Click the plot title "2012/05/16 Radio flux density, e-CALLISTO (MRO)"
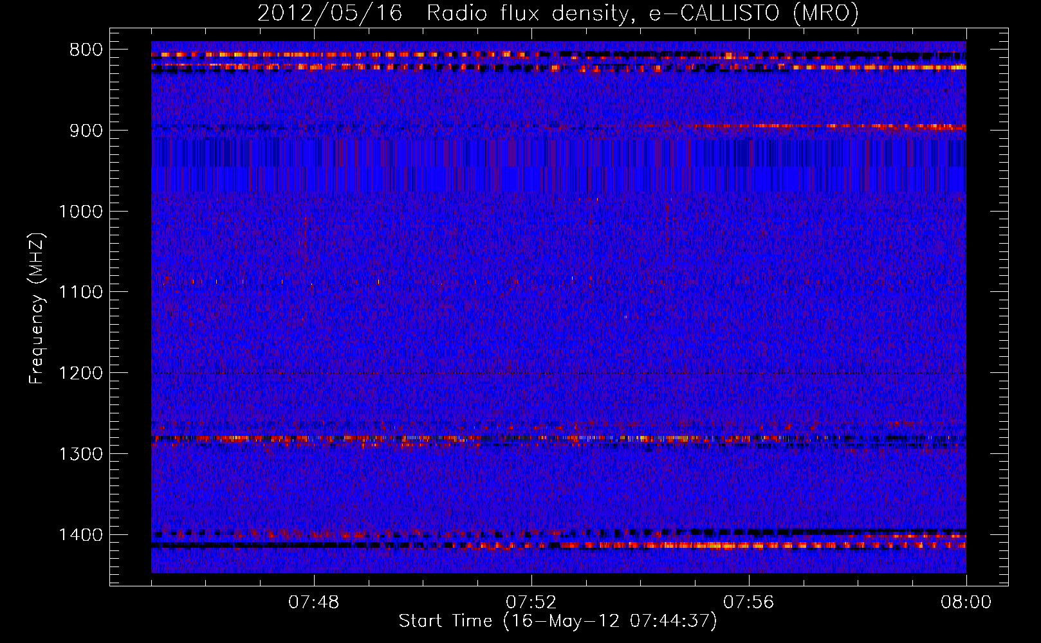This screenshot has height=643, width=1041. (x=558, y=13)
